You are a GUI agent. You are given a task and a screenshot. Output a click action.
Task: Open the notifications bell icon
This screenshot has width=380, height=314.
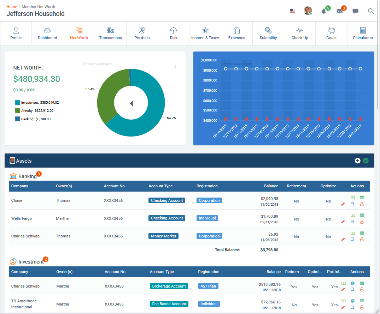(323, 11)
